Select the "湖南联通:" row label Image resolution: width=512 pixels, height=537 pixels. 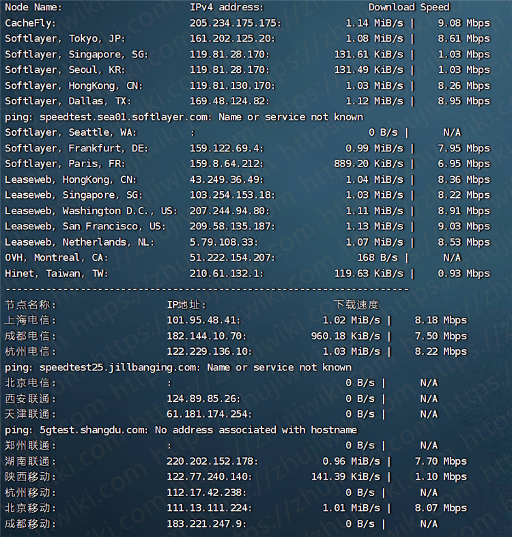(31, 462)
